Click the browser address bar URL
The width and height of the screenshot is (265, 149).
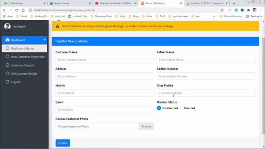coord(65,10)
